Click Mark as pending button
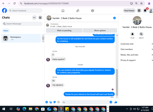This screenshot has width=153, height=112. click(64, 31)
